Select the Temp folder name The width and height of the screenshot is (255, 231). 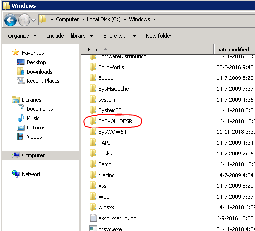tap(105, 164)
